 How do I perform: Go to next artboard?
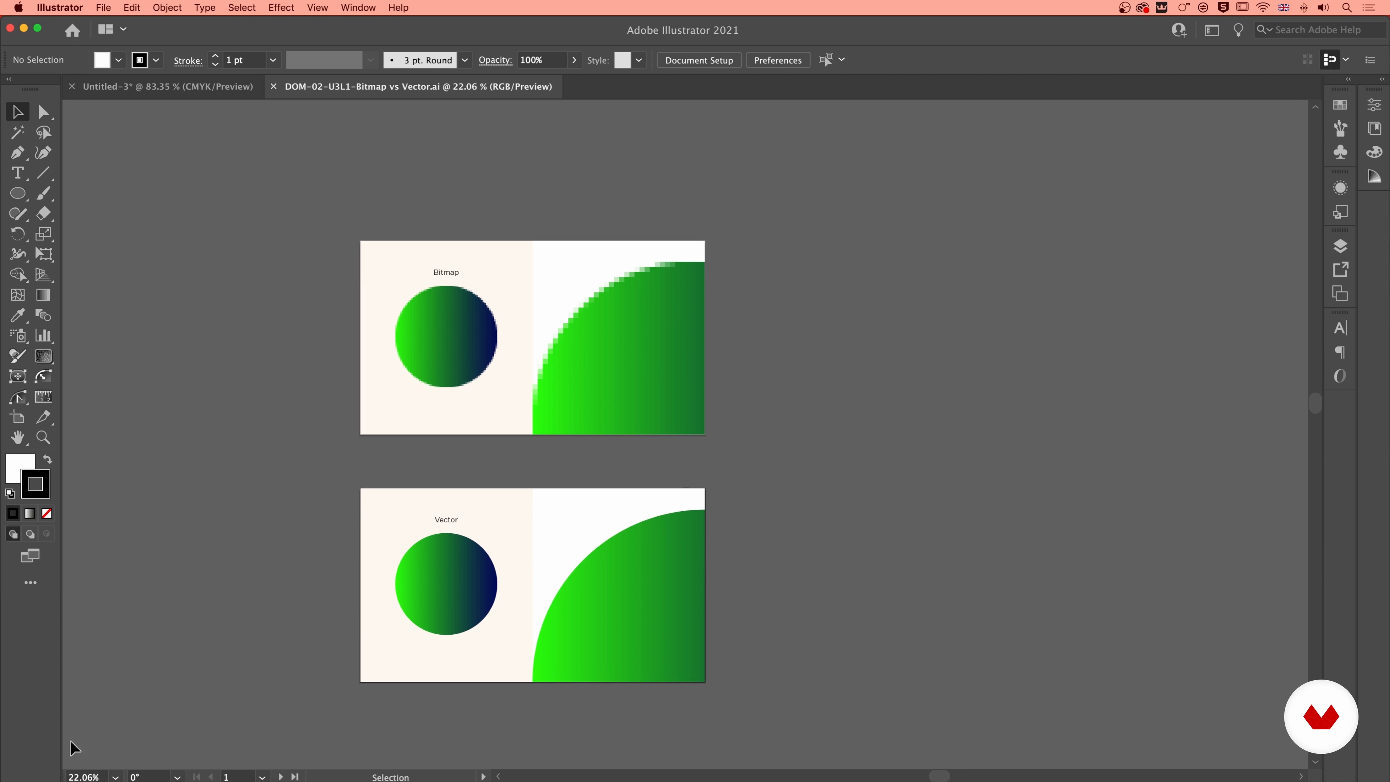281,777
